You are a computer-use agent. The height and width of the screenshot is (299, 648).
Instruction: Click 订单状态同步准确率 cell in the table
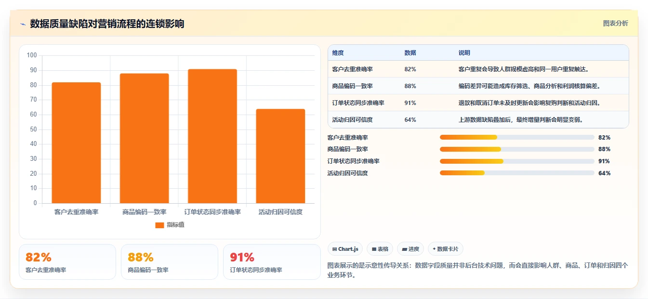pyautogui.click(x=358, y=103)
